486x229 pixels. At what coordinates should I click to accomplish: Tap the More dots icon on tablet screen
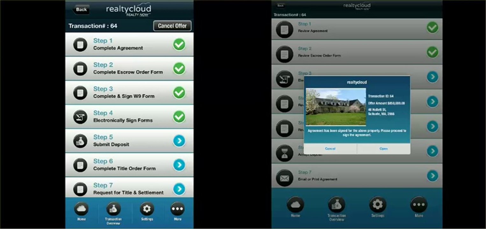click(419, 205)
